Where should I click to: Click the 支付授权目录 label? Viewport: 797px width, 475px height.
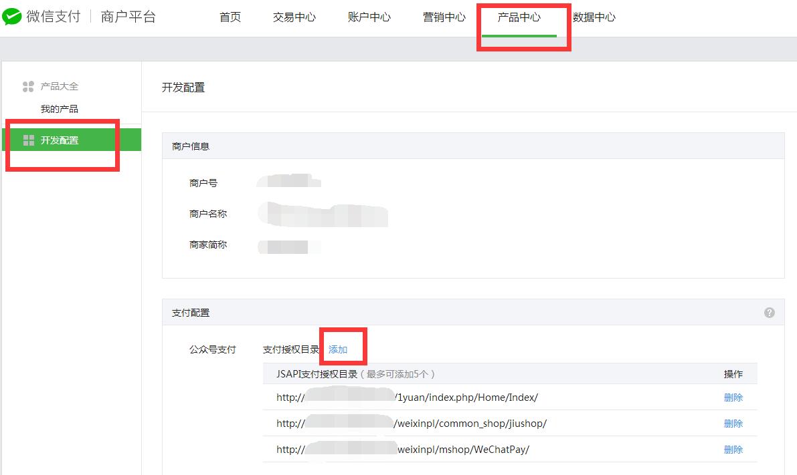(x=290, y=349)
